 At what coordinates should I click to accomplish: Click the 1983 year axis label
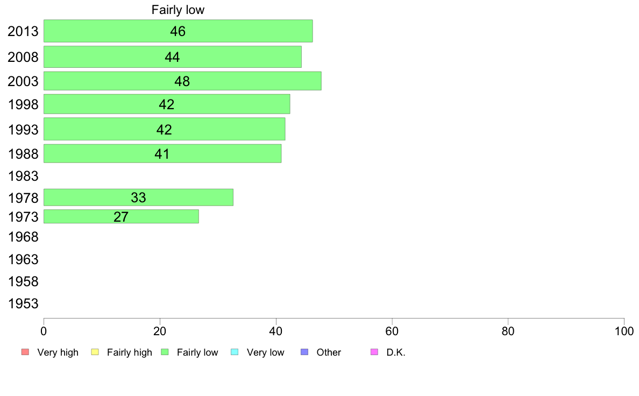click(x=23, y=176)
